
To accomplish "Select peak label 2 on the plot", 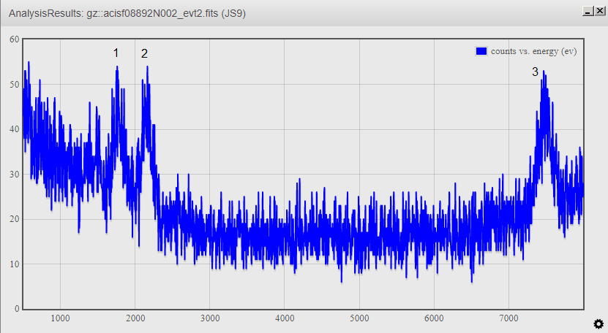I will point(144,53).
